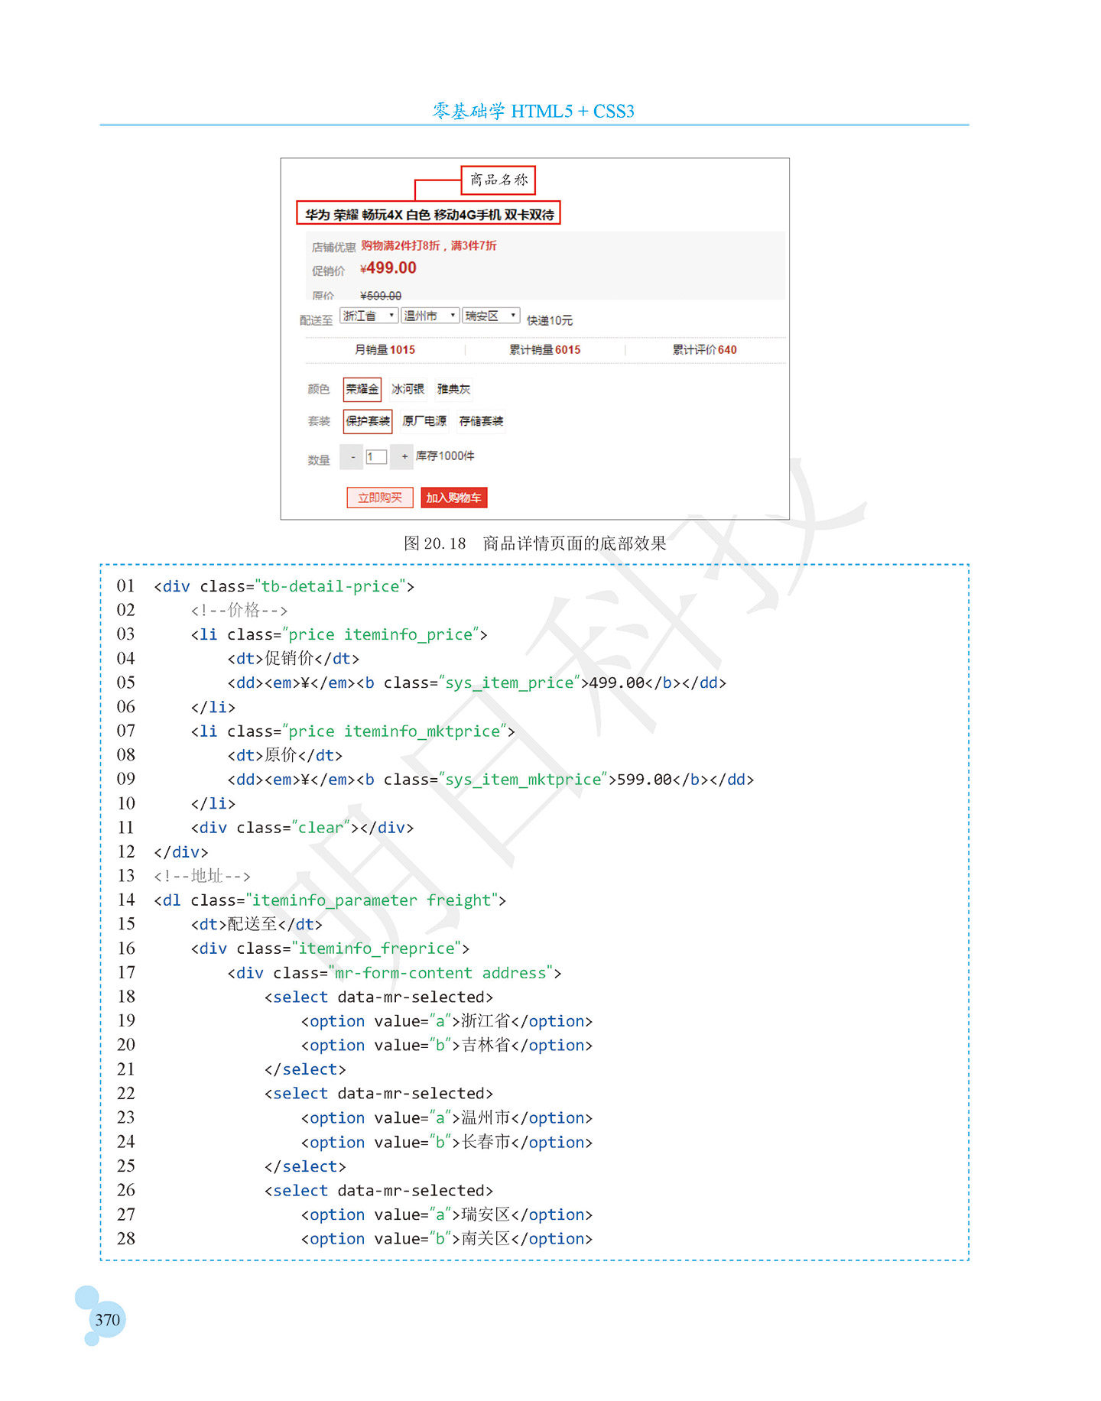Click the 立即购买 button
This screenshot has width=1101, height=1401.
(380, 498)
